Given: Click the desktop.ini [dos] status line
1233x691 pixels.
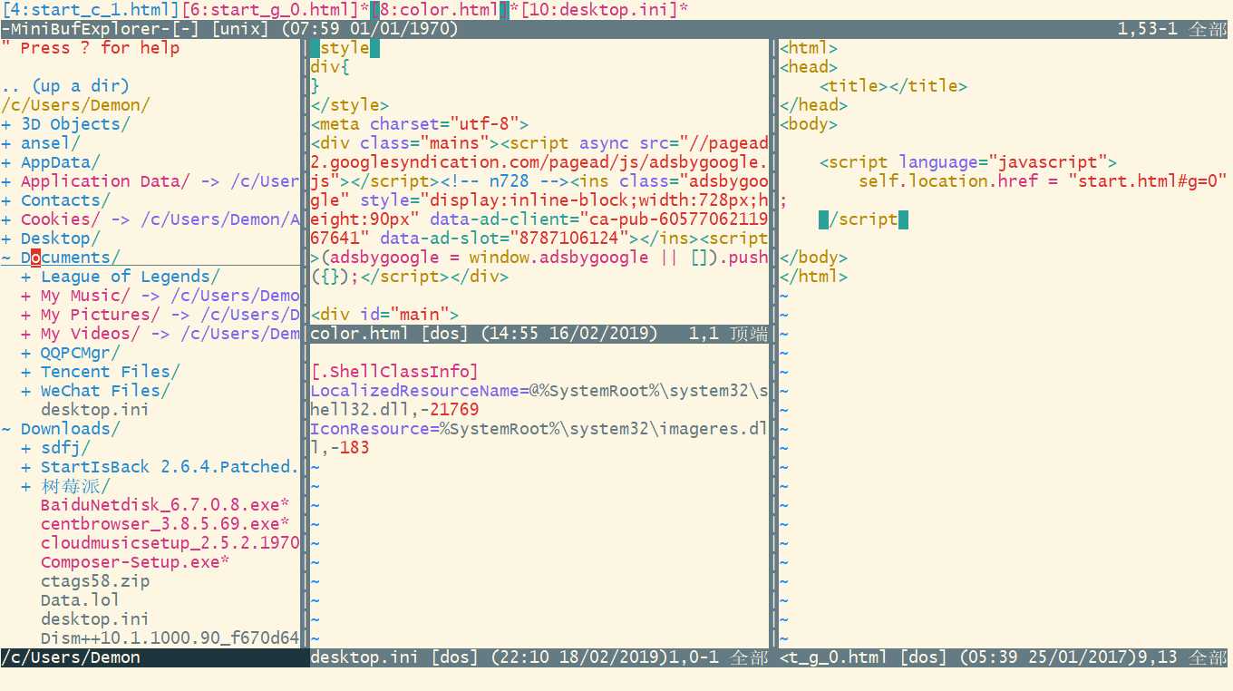Looking at the screenshot, I should [539, 657].
